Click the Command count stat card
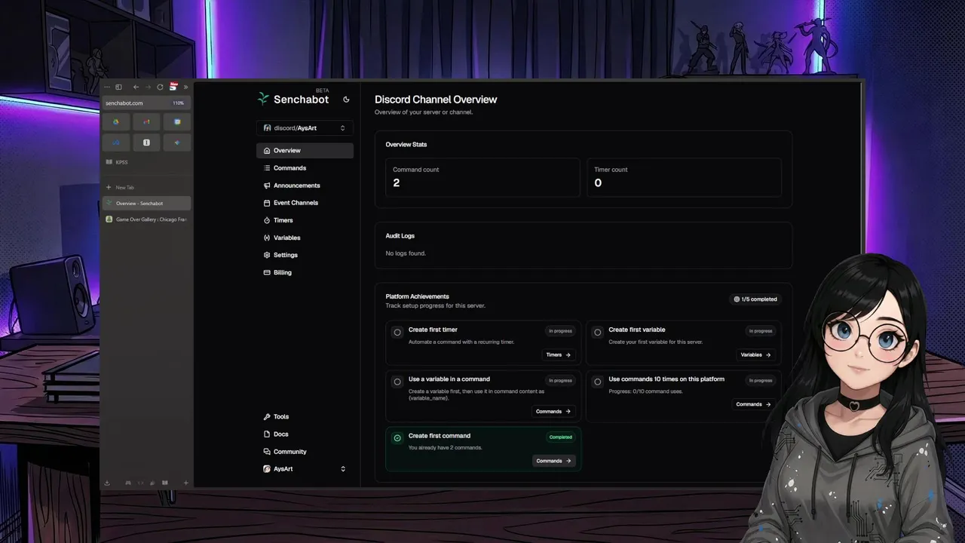 pos(482,178)
